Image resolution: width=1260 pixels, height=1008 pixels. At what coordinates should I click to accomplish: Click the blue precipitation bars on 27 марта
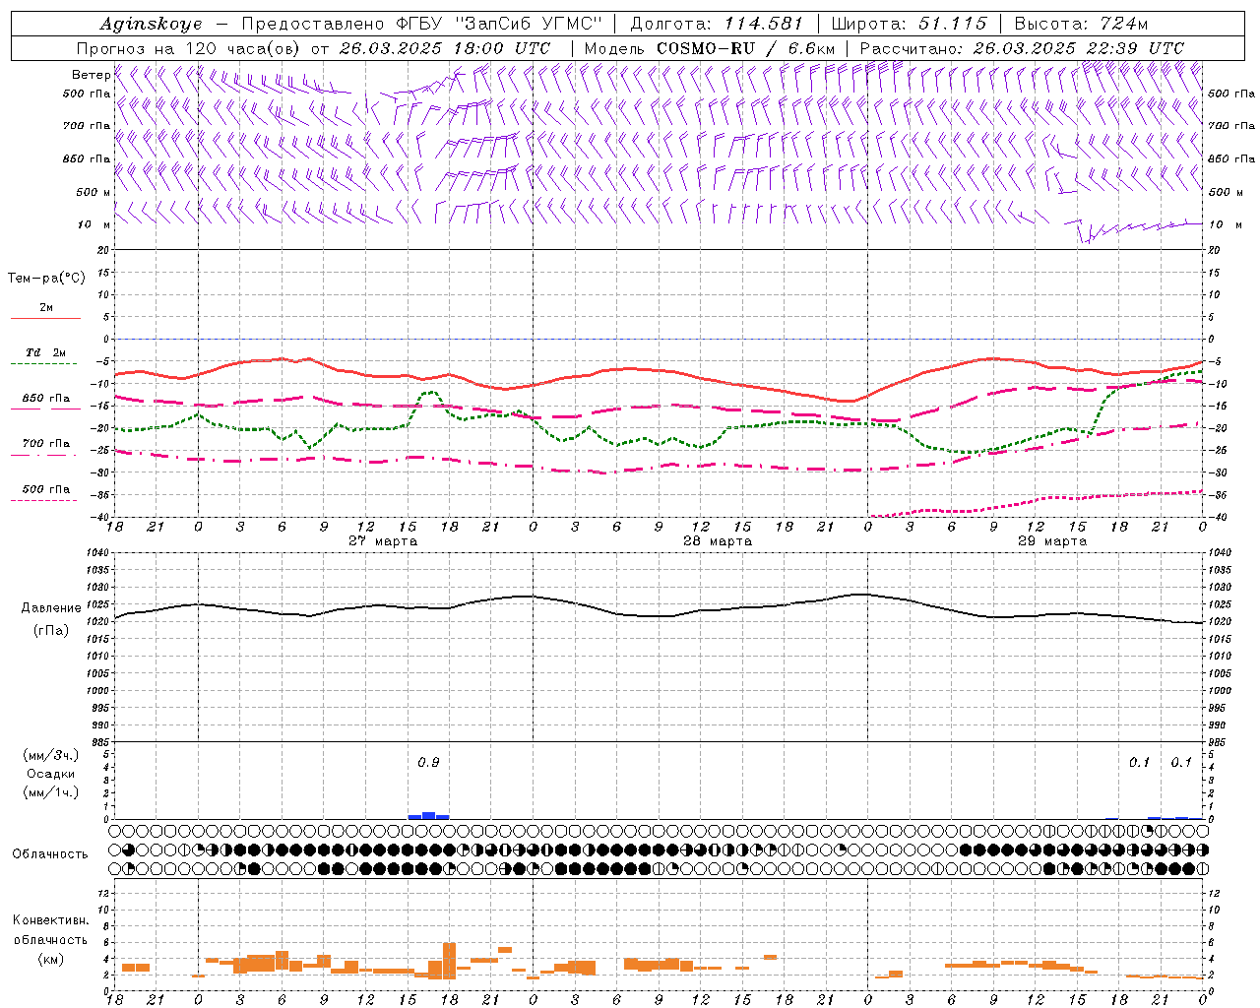coord(429,815)
